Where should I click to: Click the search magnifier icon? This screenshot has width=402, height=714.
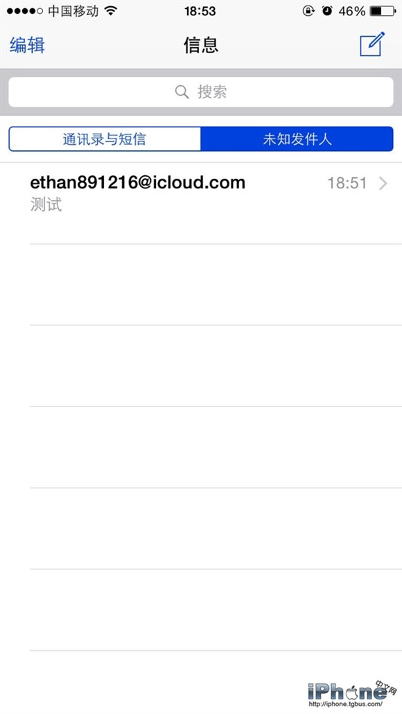[x=182, y=92]
